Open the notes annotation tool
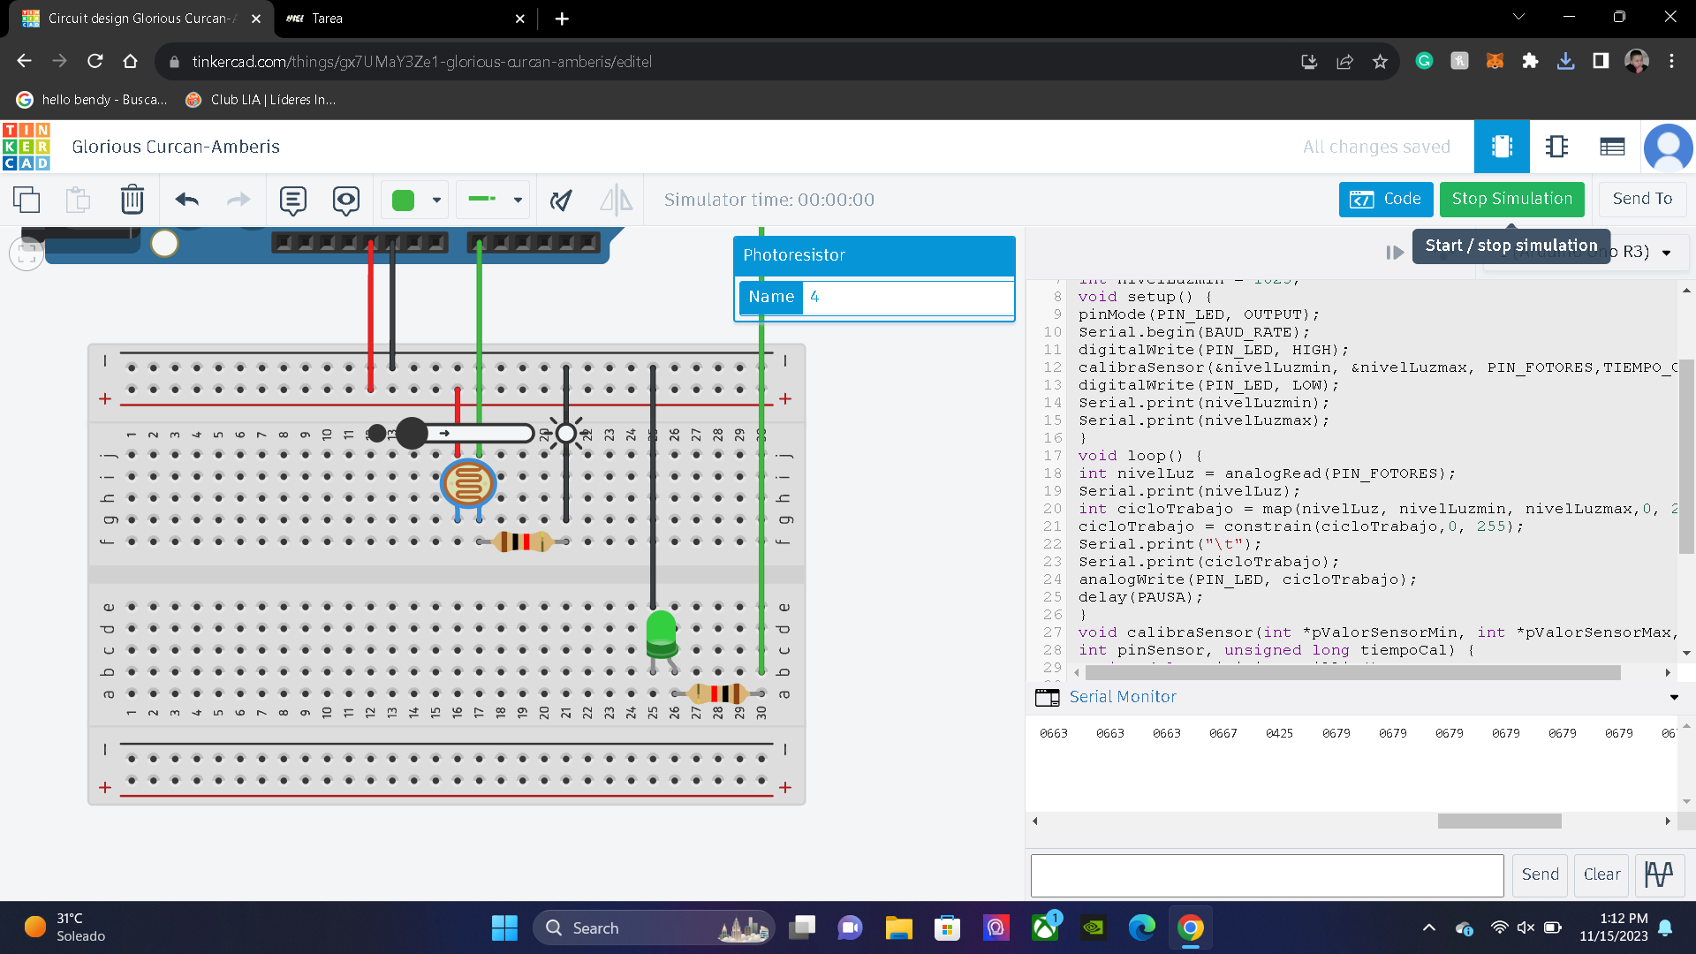 click(292, 200)
